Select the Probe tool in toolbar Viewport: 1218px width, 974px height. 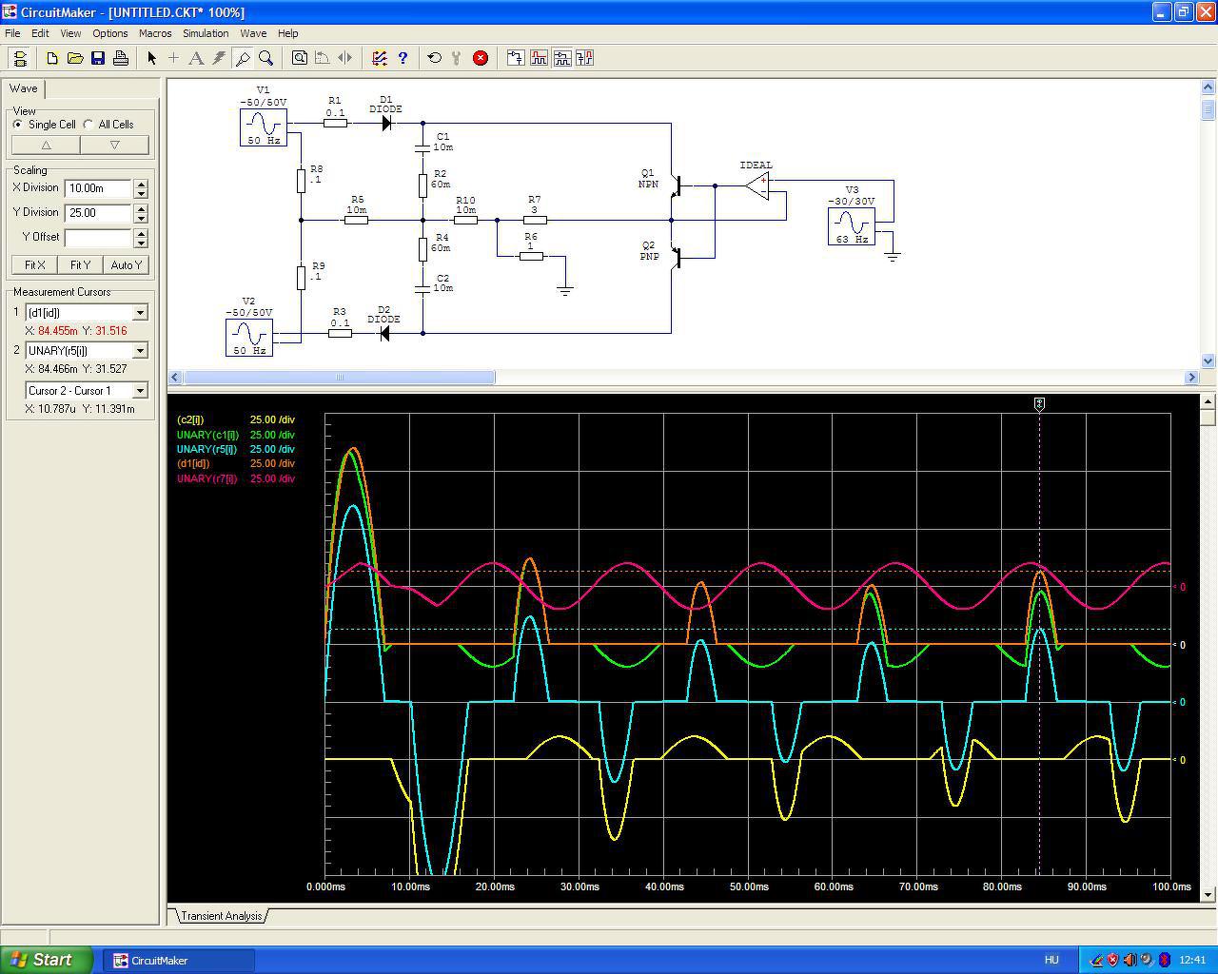243,58
